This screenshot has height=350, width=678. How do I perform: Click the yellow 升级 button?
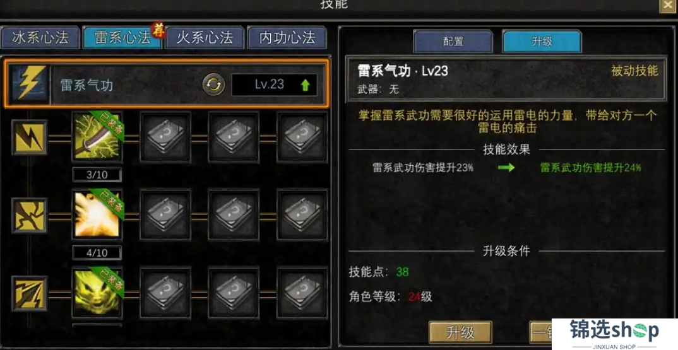[x=460, y=332]
